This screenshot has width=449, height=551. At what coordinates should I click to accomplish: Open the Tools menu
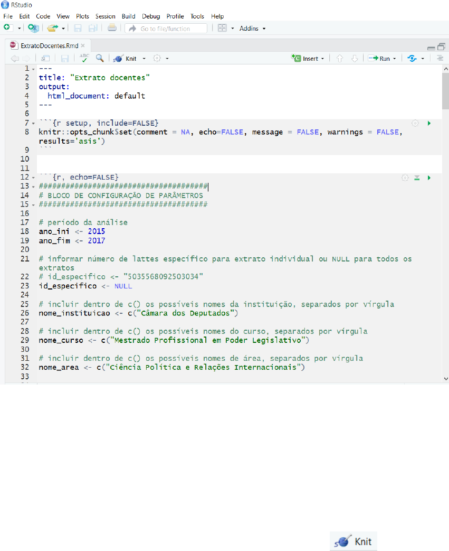click(197, 16)
